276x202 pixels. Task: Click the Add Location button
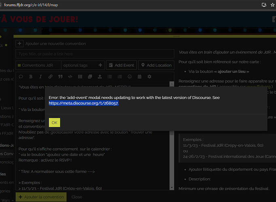coord(156,65)
